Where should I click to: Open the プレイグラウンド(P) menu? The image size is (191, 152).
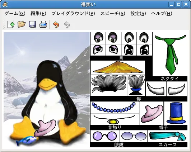pyautogui.click(x=73, y=13)
